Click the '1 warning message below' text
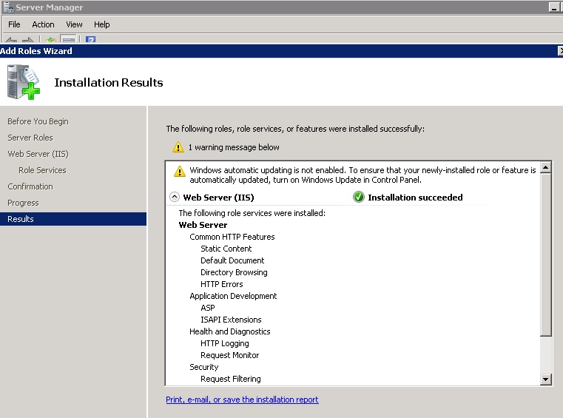Screen dimensions: 563x418 pos(234,147)
